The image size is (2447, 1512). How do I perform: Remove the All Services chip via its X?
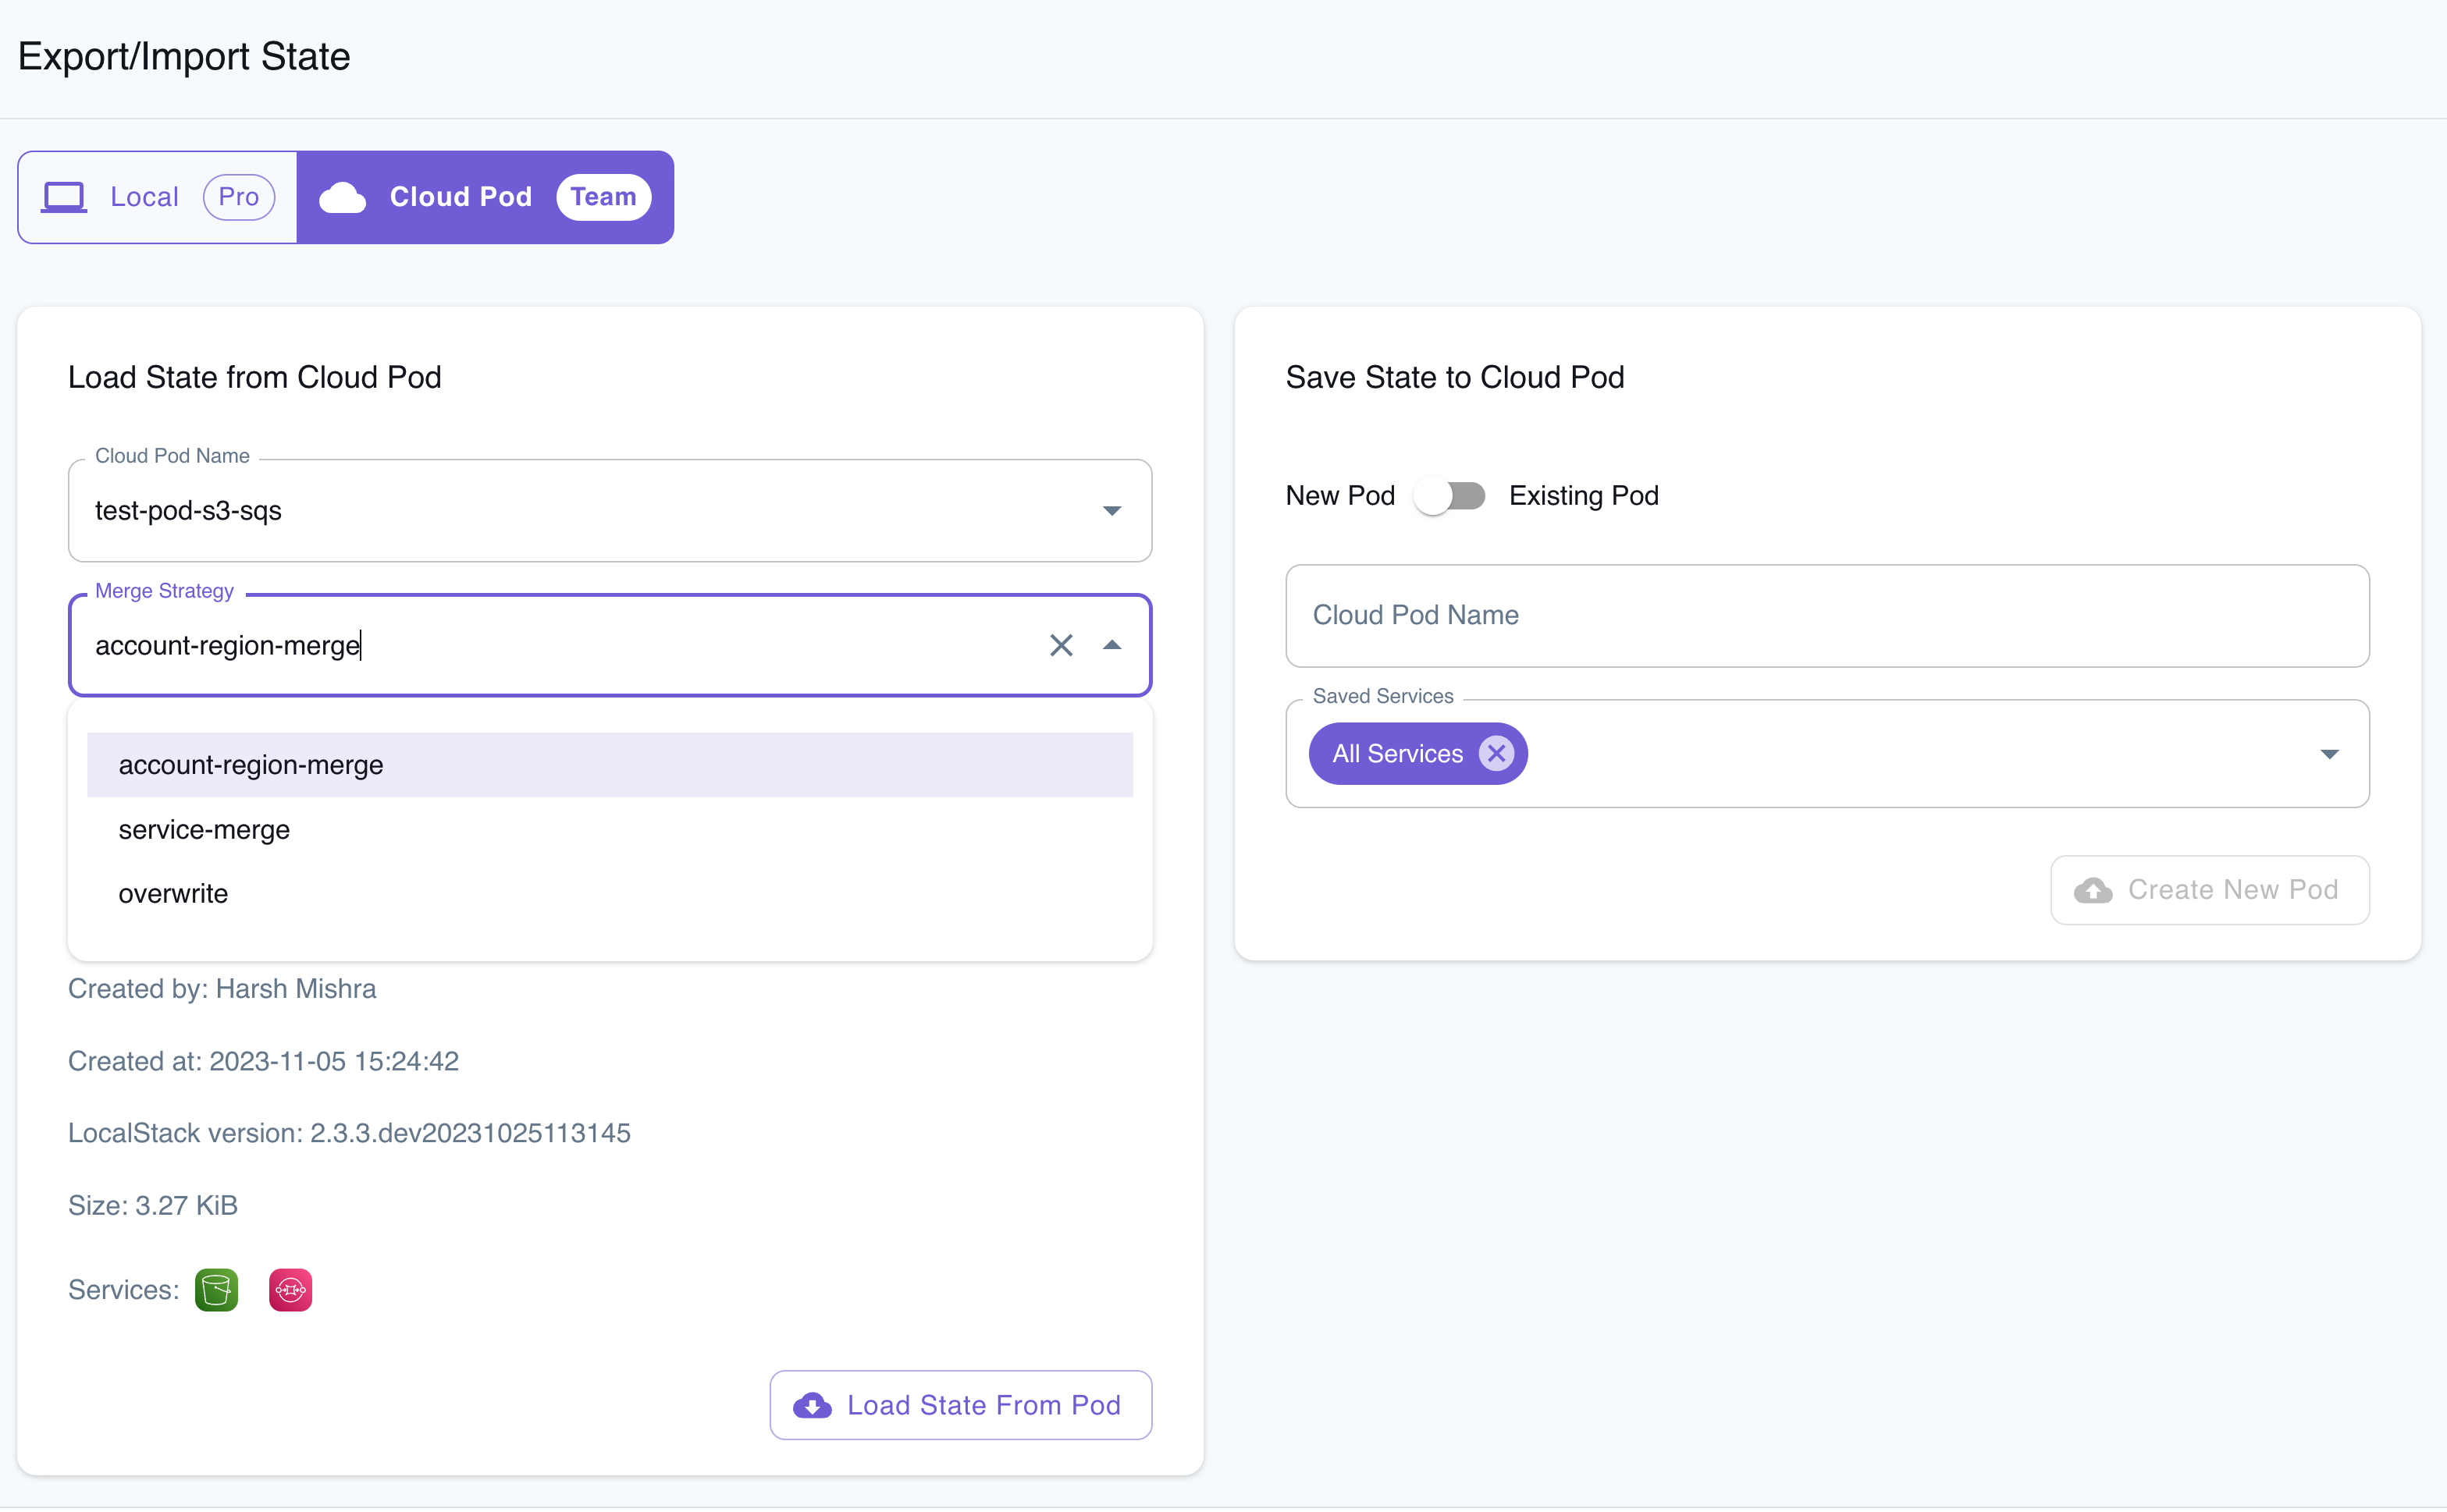click(x=1496, y=753)
